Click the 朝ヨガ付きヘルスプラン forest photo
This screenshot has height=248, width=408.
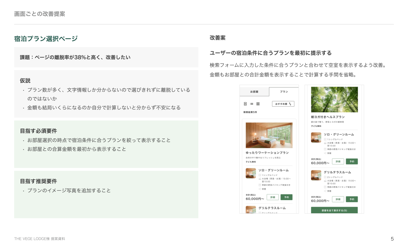(334, 100)
